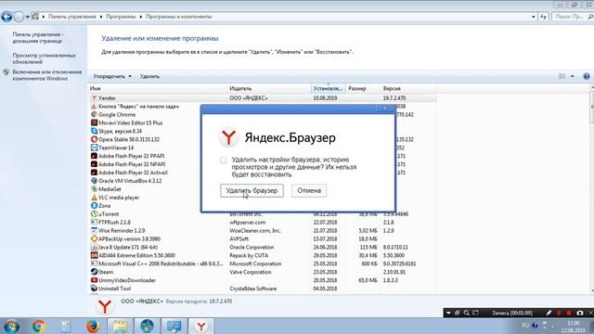Select the TeamViewer 14 icon

pyautogui.click(x=94, y=148)
